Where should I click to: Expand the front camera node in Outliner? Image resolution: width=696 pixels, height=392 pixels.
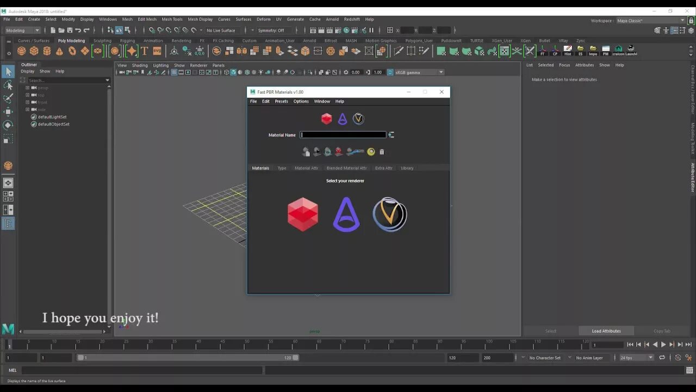click(x=27, y=102)
